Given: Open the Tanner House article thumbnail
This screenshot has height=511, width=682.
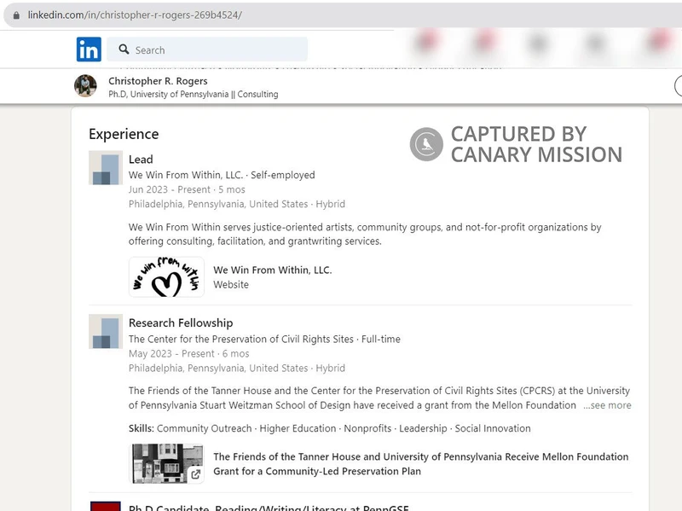Looking at the screenshot, I should point(166,463).
